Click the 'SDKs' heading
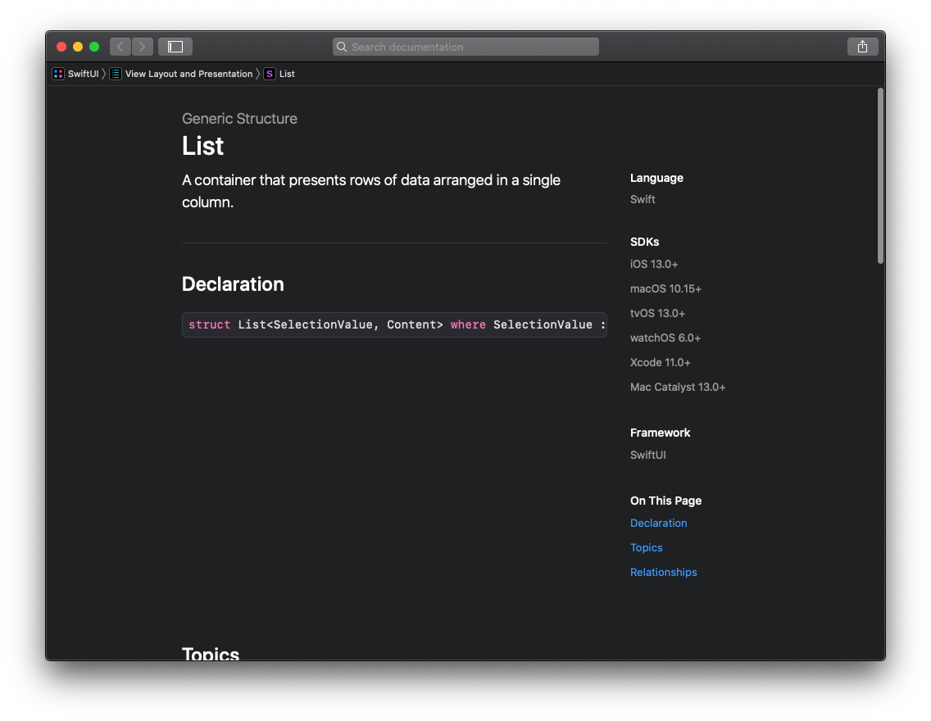This screenshot has width=931, height=721. tap(644, 243)
